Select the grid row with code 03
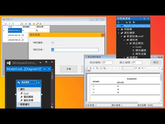The image size is (165, 124). click(16, 40)
